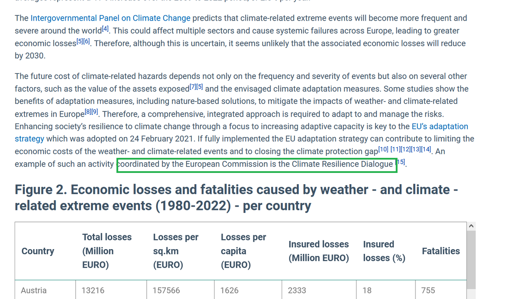Screen dimensions: 516x299
Task: Click Austria's losses per capita value 1626
Action: pos(229,290)
